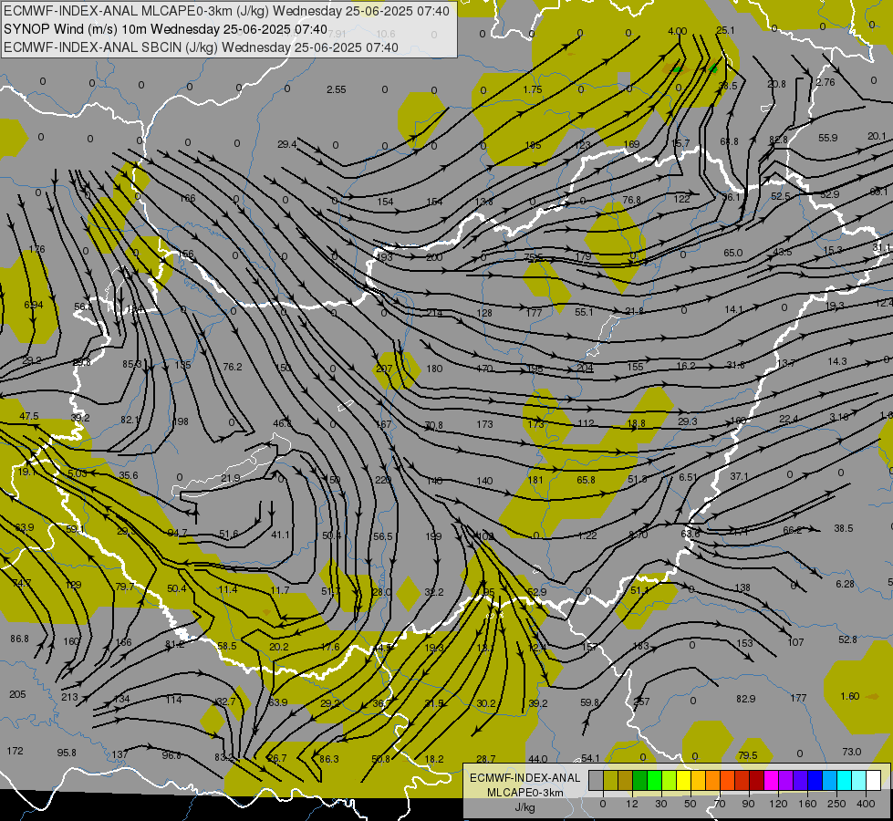893x821 pixels.
Task: Click the map value 95.8
Action: (67, 753)
